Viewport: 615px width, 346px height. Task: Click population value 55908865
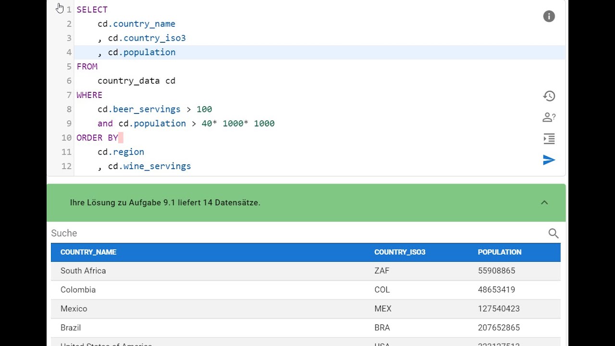click(x=496, y=271)
